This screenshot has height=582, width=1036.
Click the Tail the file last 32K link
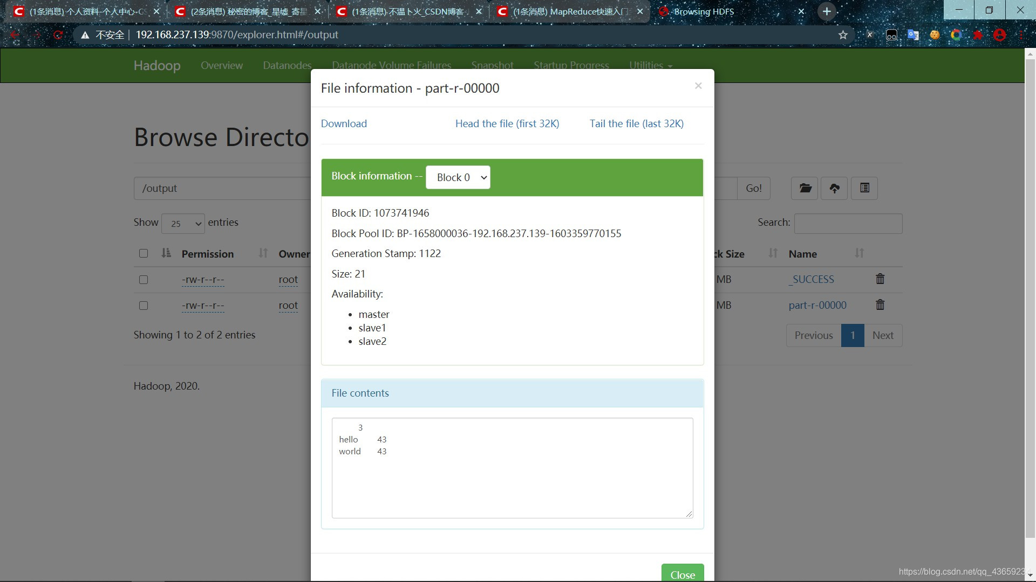(637, 123)
